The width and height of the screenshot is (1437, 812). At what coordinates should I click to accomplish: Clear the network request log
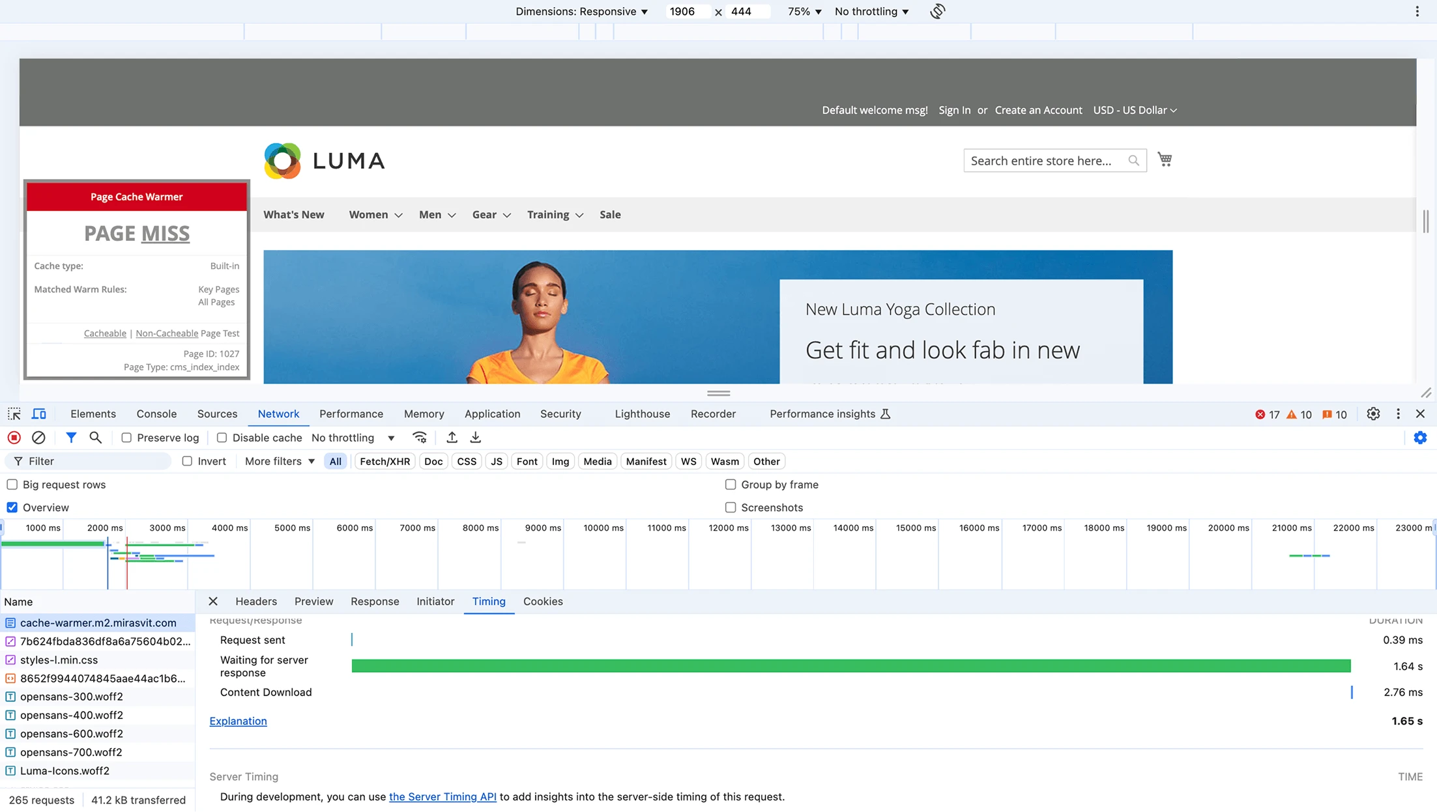pos(38,438)
